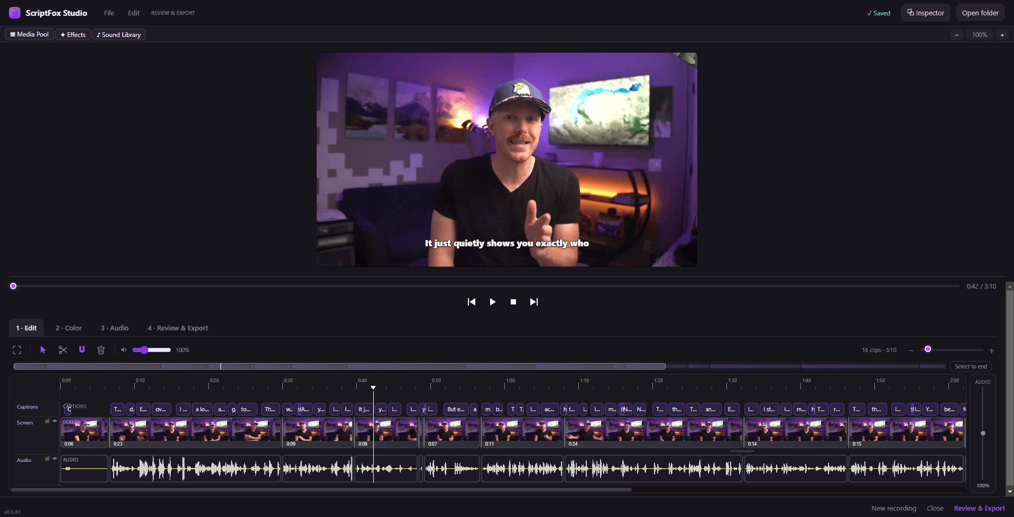The width and height of the screenshot is (1014, 517).
Task: Open the Media Pool panel
Action: 30,34
